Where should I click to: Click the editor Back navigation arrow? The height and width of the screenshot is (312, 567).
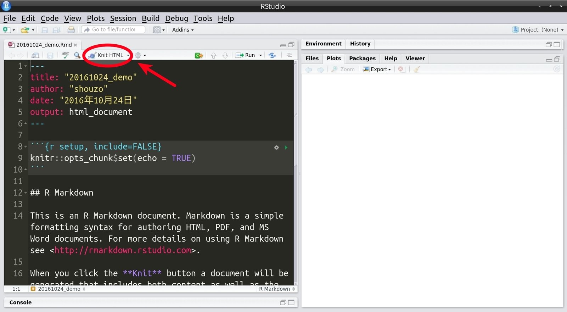click(x=12, y=55)
